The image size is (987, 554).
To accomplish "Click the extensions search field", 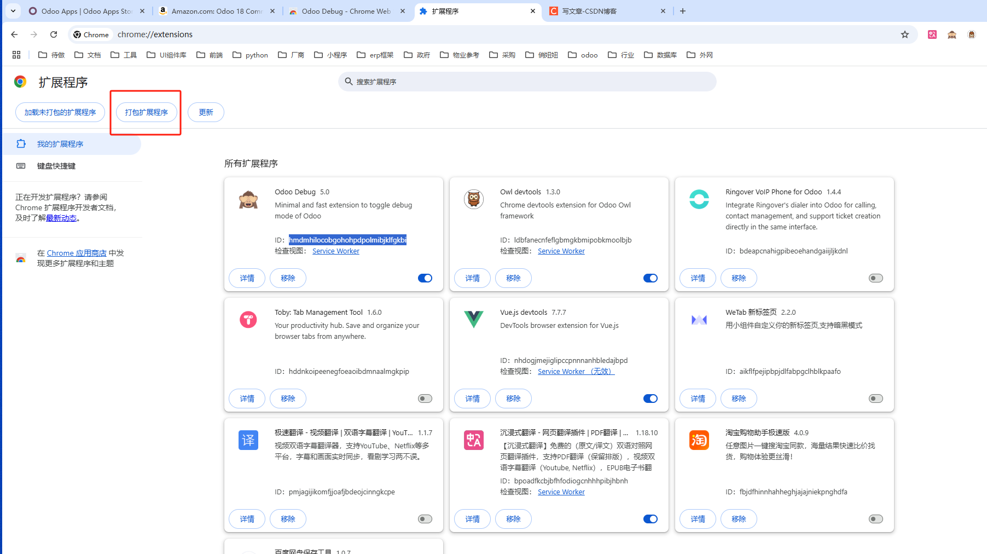I will click(527, 81).
